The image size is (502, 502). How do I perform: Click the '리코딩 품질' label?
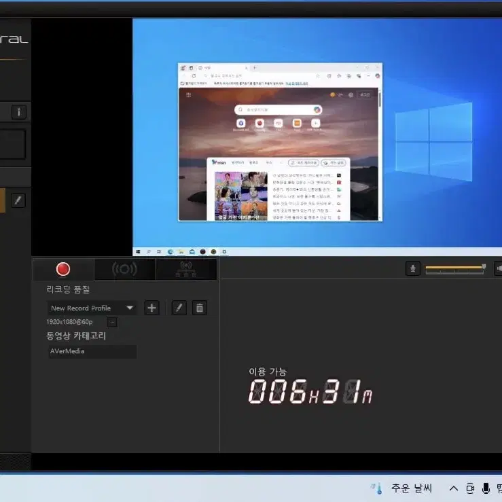(x=68, y=289)
